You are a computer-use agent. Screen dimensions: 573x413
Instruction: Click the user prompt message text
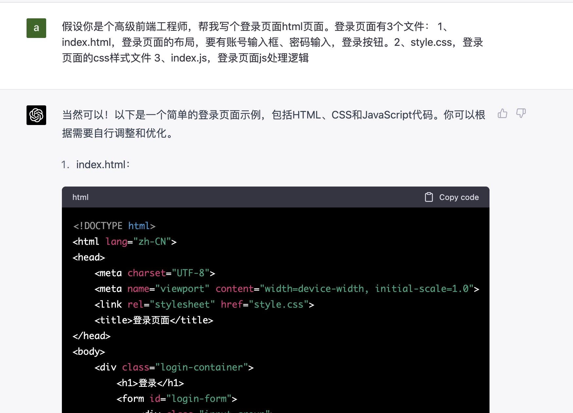[x=272, y=42]
